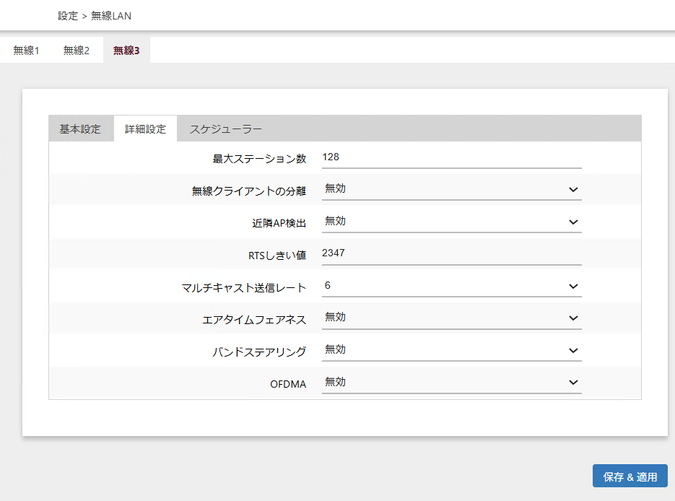
Task: Click the chevron arrow for OFDMA
Action: [573, 383]
